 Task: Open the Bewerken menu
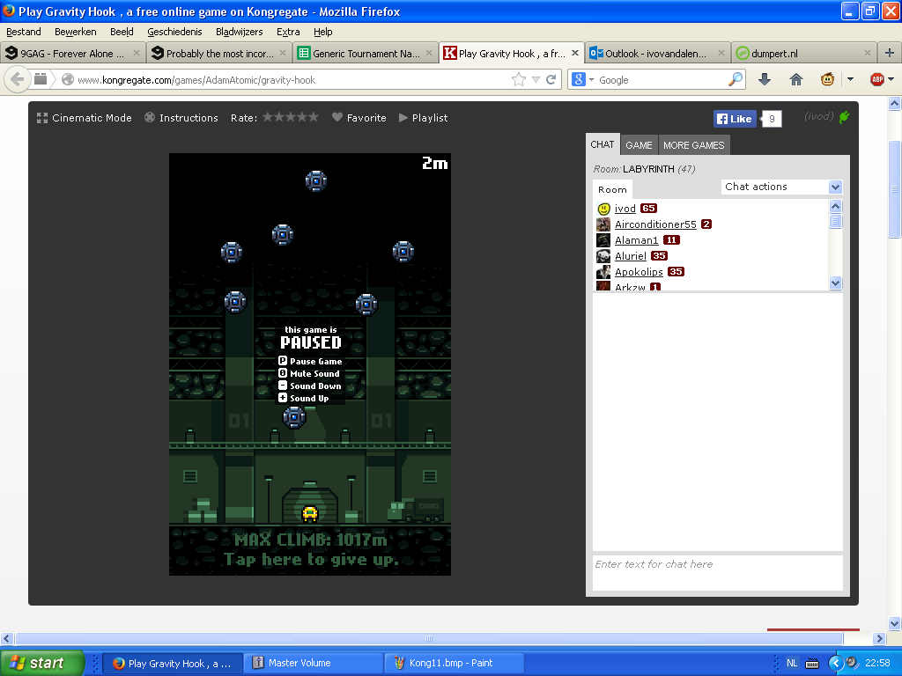click(x=76, y=32)
